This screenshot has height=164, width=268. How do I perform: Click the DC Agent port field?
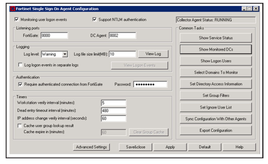[x=122, y=36]
